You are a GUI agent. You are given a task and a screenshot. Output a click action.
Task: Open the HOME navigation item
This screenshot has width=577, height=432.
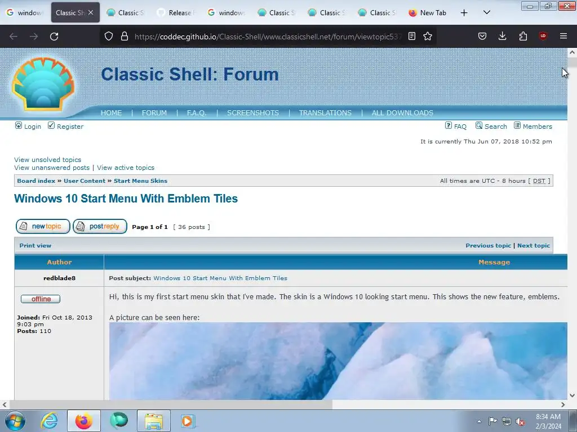111,112
